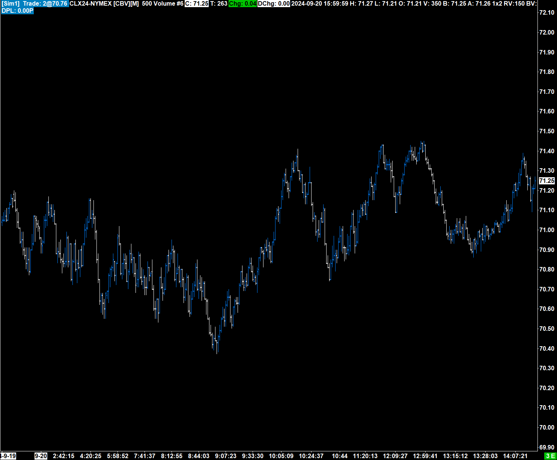Screen dimensions: 557x460
Task: Click the 71.80 price scale label
Action: pyautogui.click(x=546, y=72)
